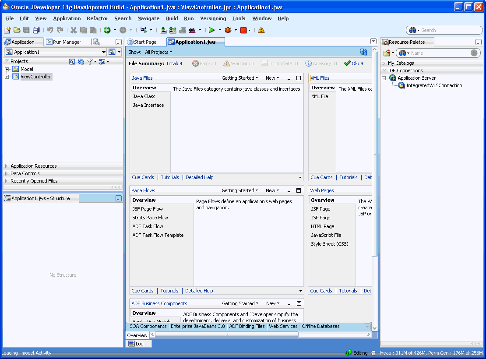Click the Save All toolbar icon
Viewport: 486px width, 359px height.
pos(36,30)
